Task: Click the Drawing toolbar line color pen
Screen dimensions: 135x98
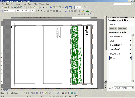Action: (54, 93)
